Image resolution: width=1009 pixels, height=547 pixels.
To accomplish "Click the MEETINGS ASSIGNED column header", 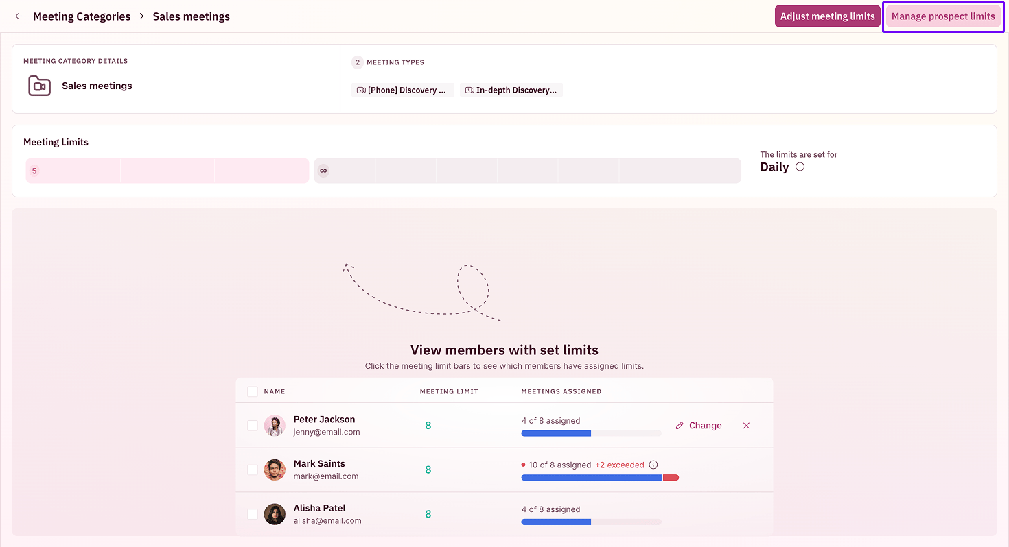I will (561, 391).
